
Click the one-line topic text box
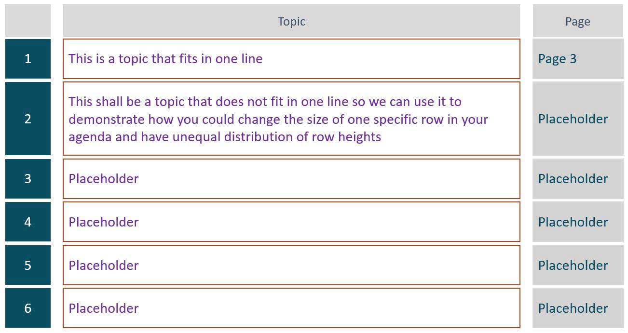[291, 59]
